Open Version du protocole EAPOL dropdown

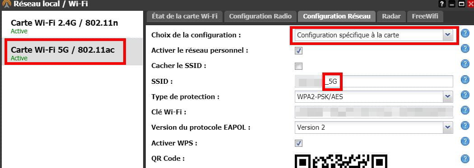[x=374, y=127]
